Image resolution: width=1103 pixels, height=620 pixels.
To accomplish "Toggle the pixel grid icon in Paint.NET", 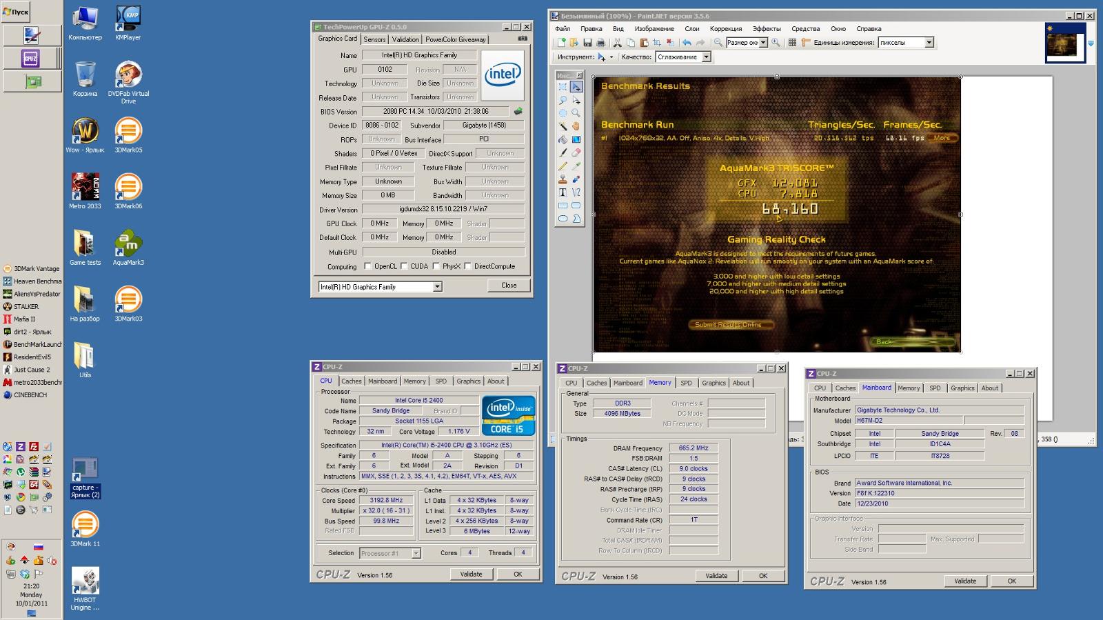I will pos(792,43).
